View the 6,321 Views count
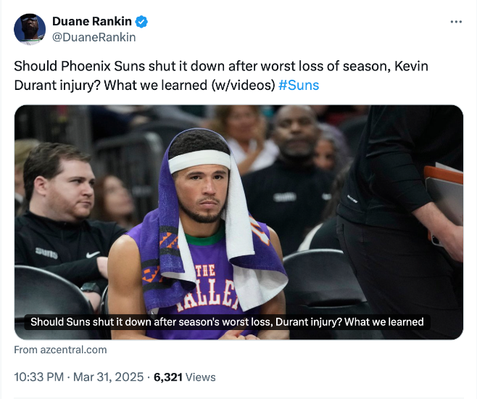 pyautogui.click(x=185, y=377)
